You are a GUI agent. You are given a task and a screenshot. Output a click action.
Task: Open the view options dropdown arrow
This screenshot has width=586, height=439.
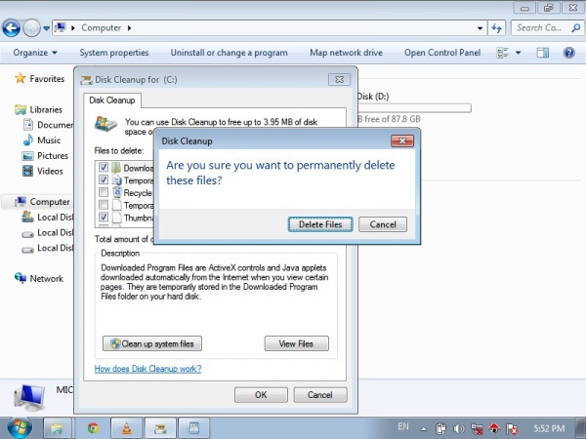[x=518, y=53]
